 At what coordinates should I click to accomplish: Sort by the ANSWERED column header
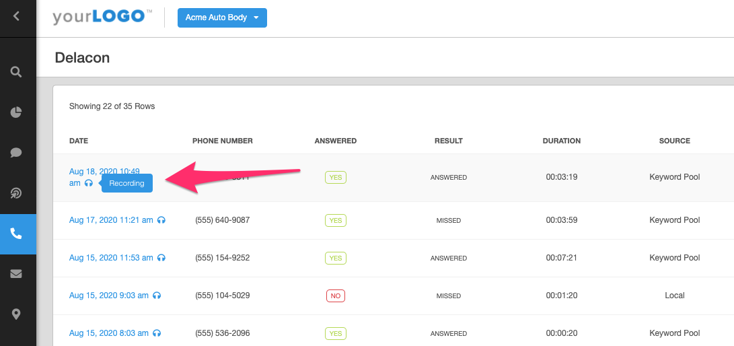(x=336, y=141)
